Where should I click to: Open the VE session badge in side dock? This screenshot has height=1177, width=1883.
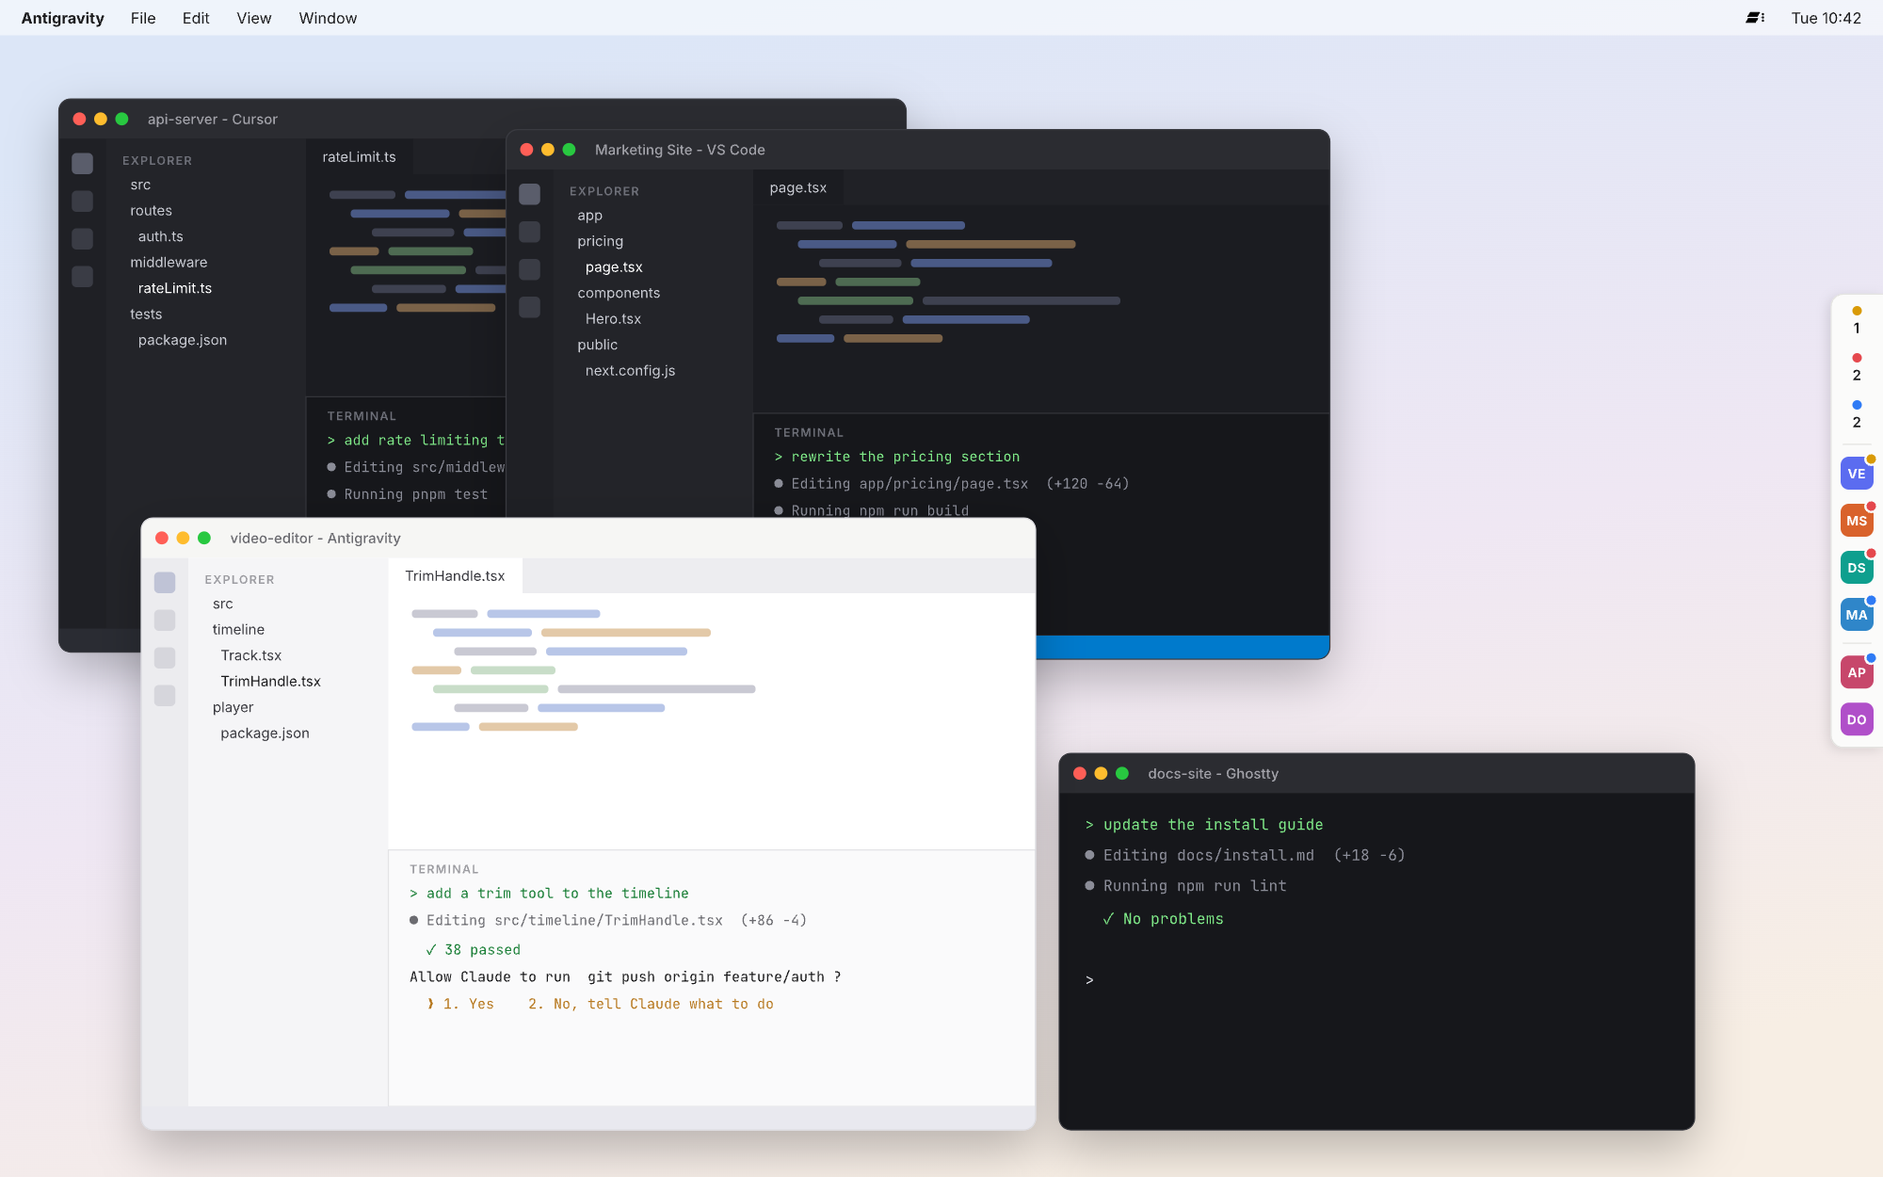[1856, 474]
